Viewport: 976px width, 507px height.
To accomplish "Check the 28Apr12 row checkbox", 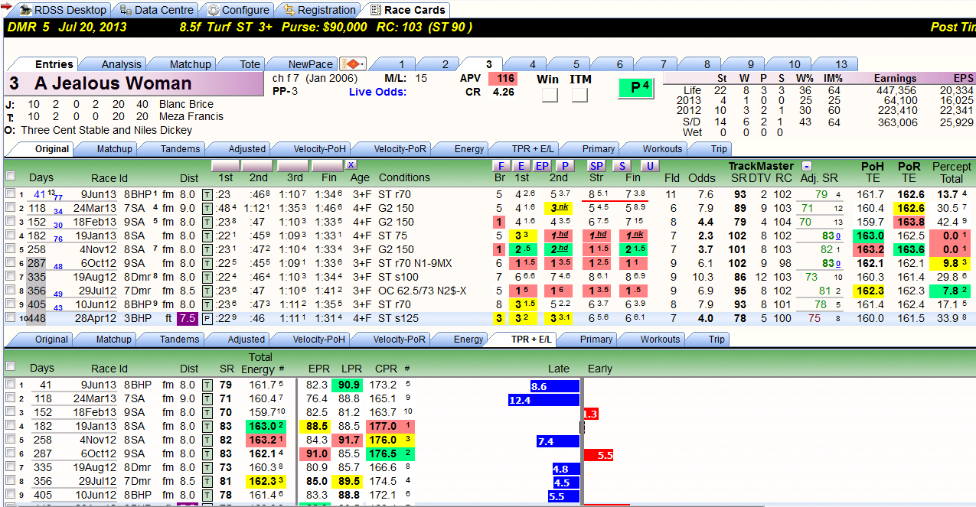I will (x=10, y=318).
